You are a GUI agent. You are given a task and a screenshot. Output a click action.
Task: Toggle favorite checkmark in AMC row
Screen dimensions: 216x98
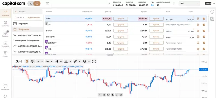(x=204, y=25)
